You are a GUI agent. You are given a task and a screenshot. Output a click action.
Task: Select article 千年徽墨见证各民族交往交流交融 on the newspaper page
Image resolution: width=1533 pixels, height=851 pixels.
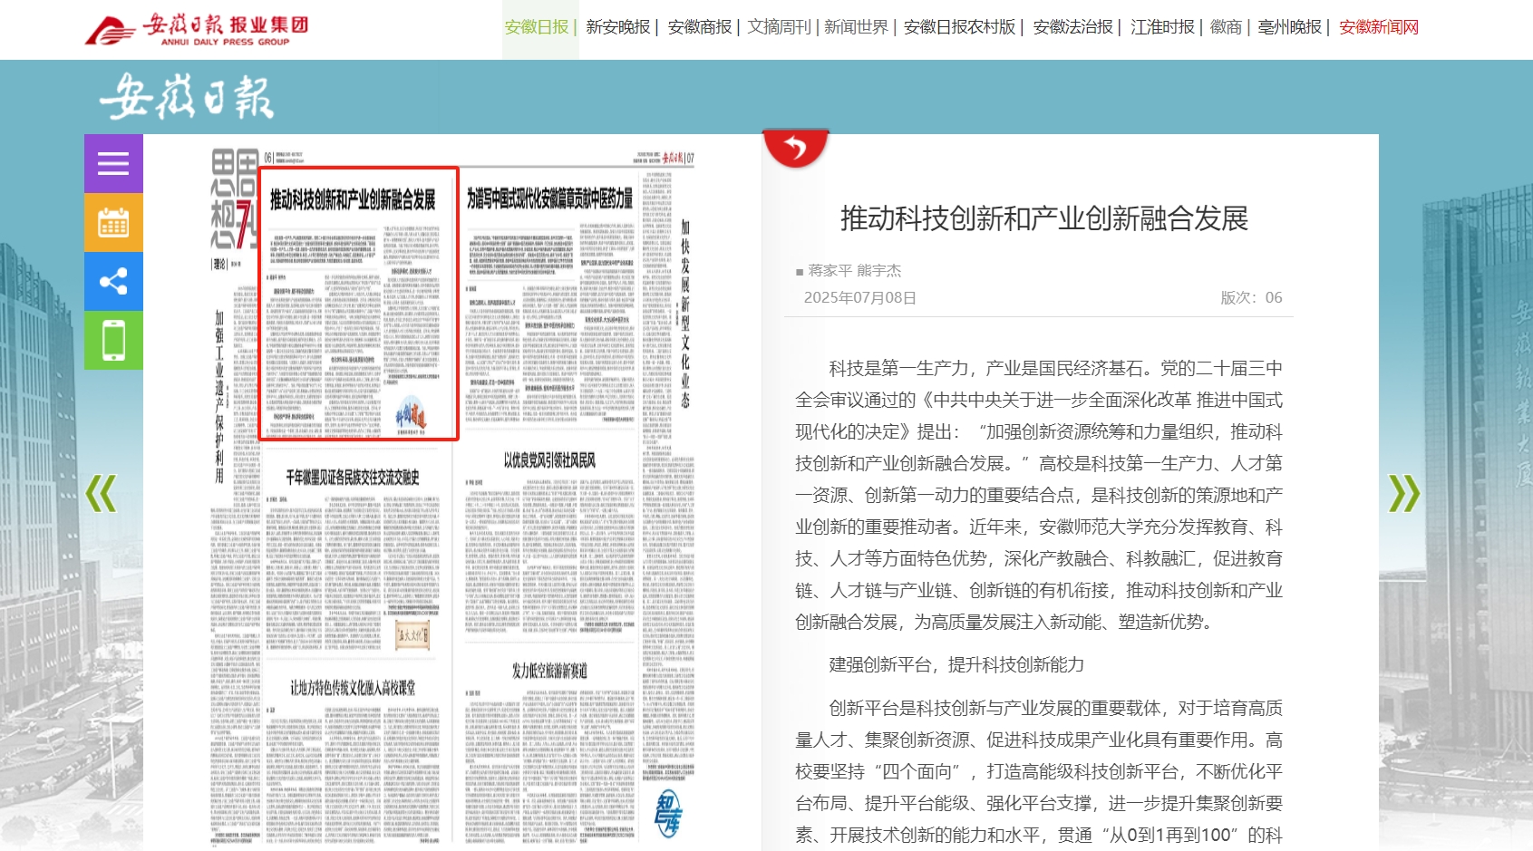click(x=352, y=478)
